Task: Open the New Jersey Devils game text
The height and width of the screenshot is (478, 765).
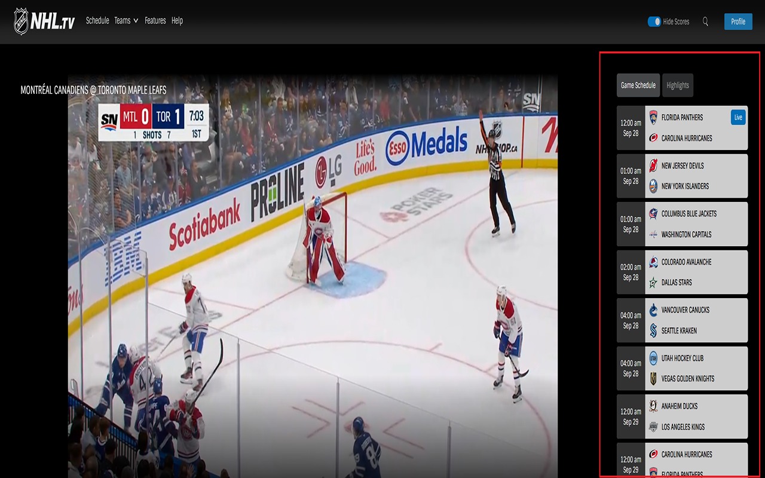Action: 683,166
